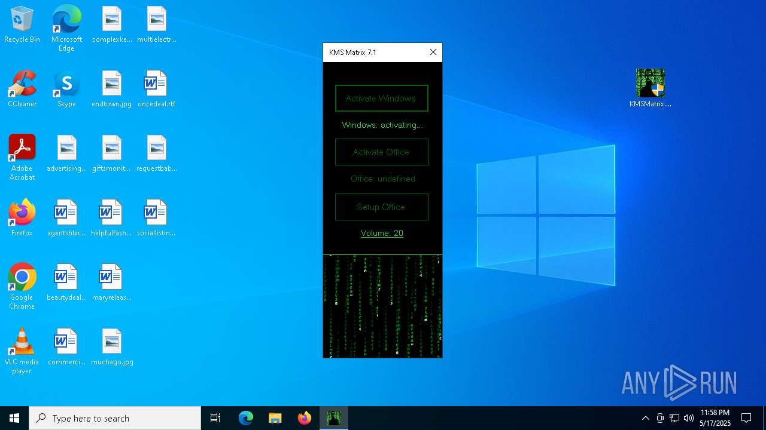Open Edge from the taskbar
766x430 pixels.
point(246,418)
